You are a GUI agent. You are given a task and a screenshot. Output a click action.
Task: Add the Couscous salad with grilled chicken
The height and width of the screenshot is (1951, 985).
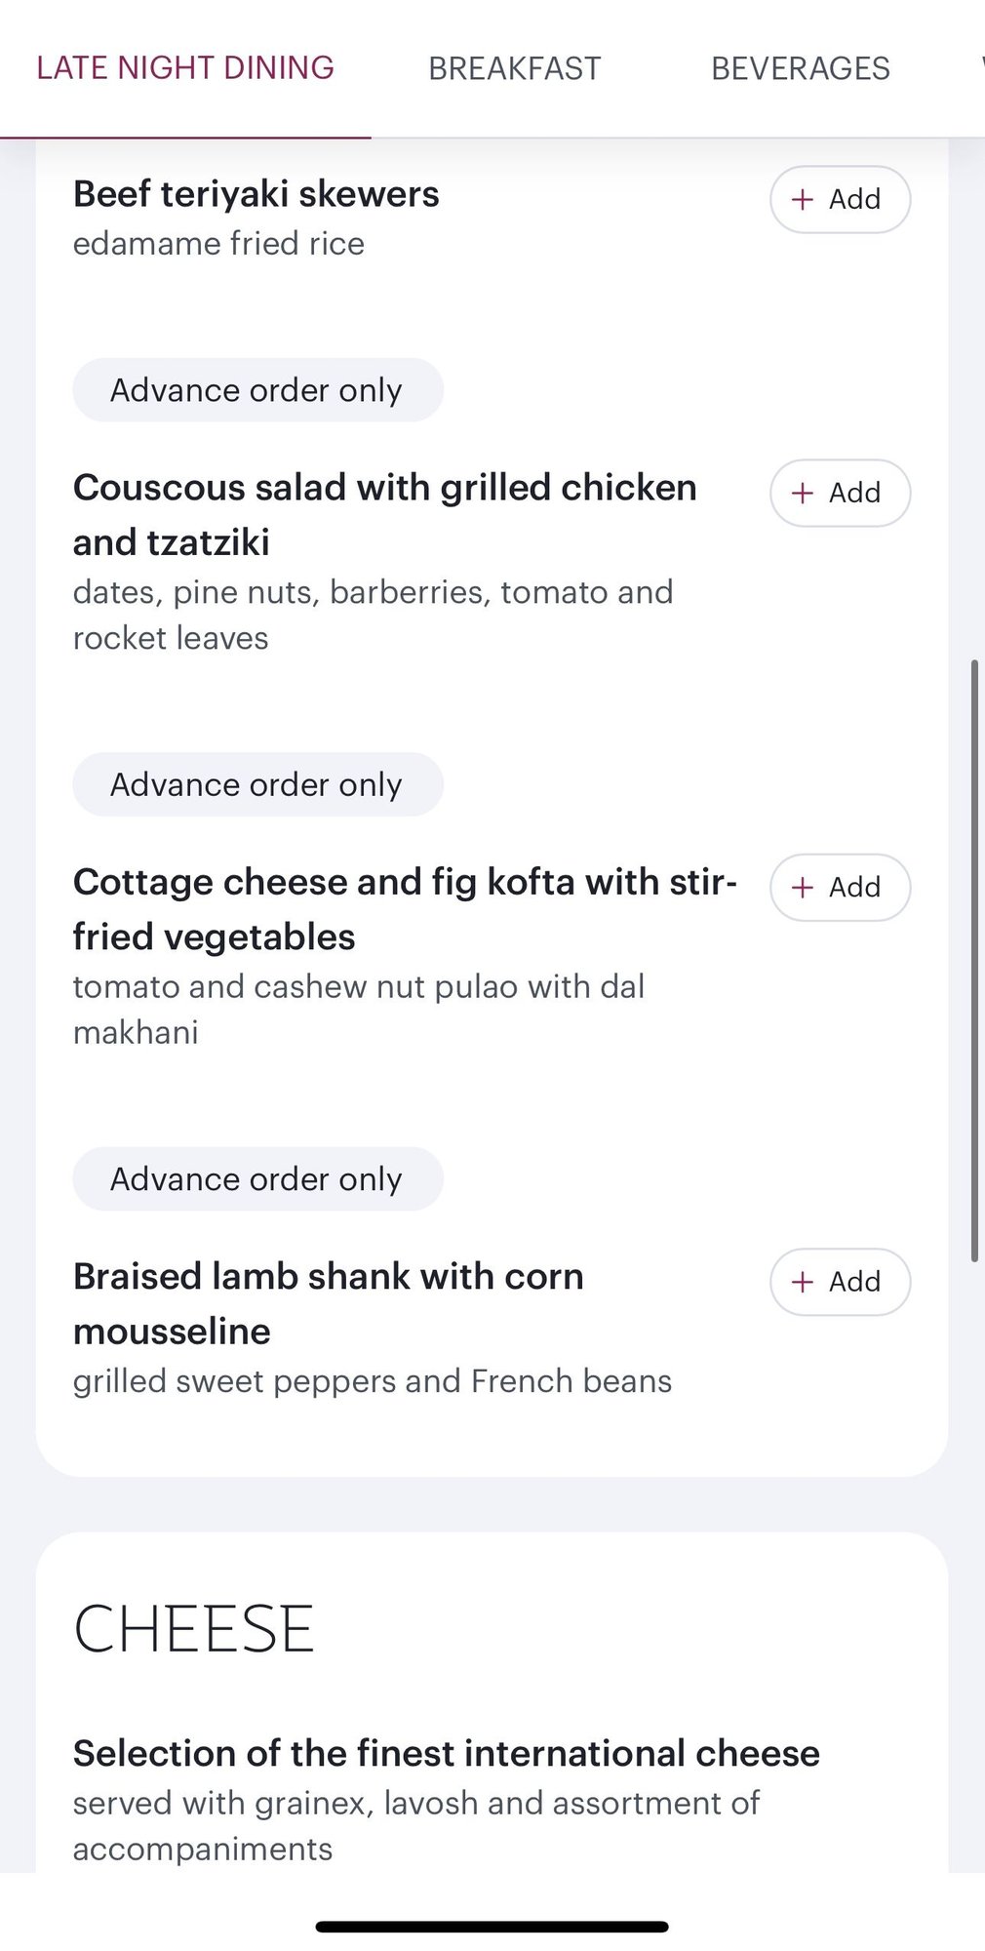pyautogui.click(x=840, y=494)
